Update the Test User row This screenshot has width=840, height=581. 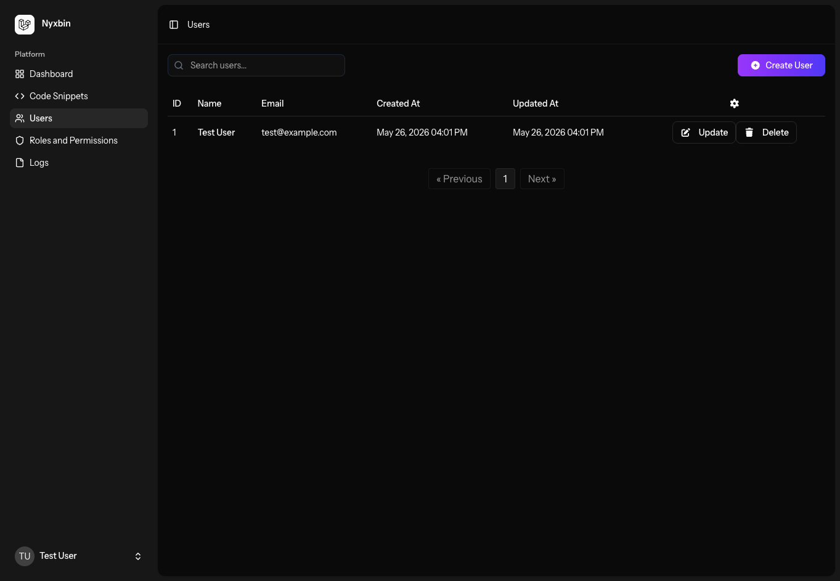coord(704,132)
